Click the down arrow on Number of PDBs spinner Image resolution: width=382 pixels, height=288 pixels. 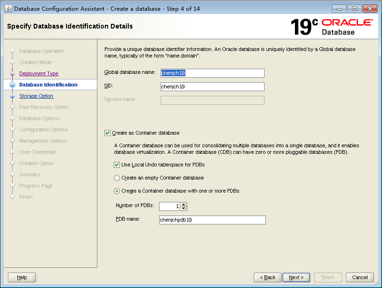point(183,208)
